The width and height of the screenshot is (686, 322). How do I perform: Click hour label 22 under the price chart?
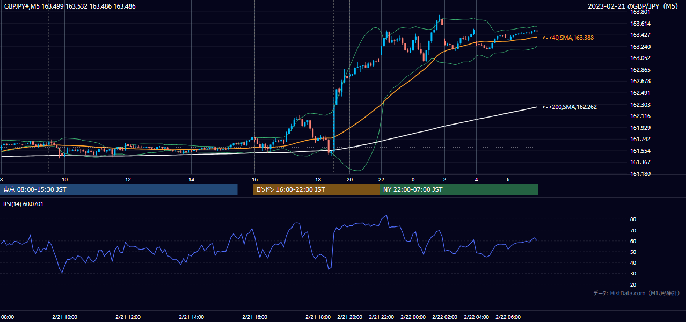pyautogui.click(x=381, y=179)
